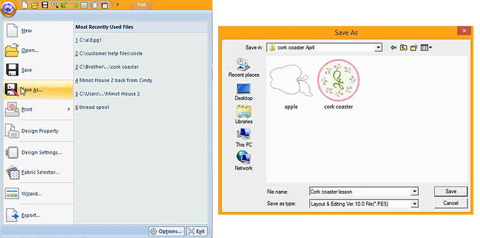Open recent file 4 Minot House 2 back from Cindy

[114, 80]
